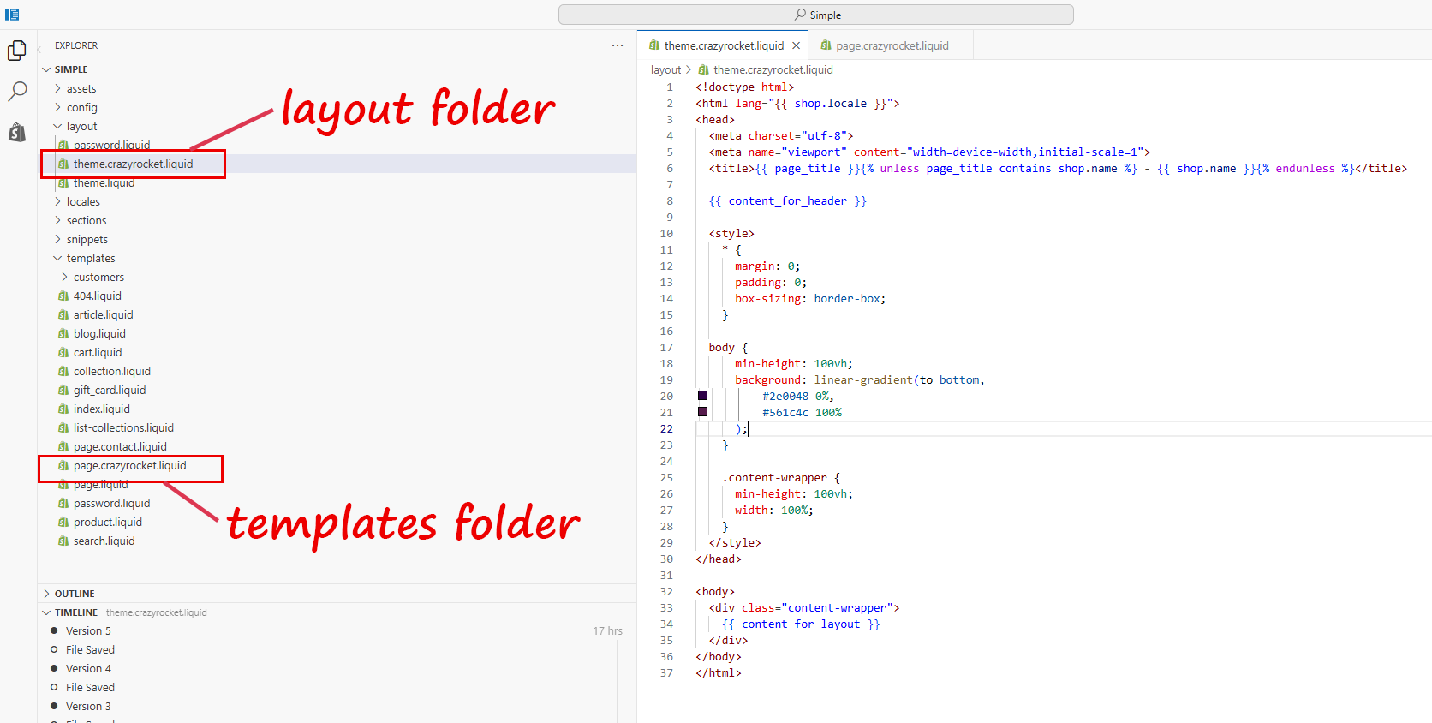Viewport: 1432px width, 723px height.
Task: Click the file icon beside cart.liquid
Action: tap(63, 353)
